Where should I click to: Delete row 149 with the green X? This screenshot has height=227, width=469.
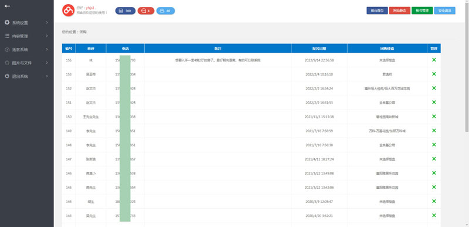[x=434, y=130]
